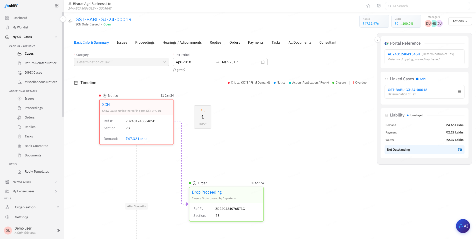This screenshot has height=239, width=476.
Task: Collapse the right panel with chevron button
Action: [x=378, y=40]
